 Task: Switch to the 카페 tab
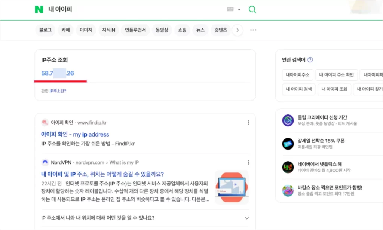(x=65, y=30)
